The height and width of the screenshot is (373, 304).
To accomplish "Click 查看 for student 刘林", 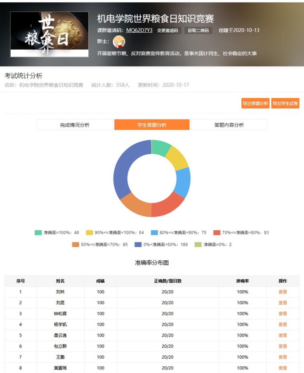I will (283, 292).
